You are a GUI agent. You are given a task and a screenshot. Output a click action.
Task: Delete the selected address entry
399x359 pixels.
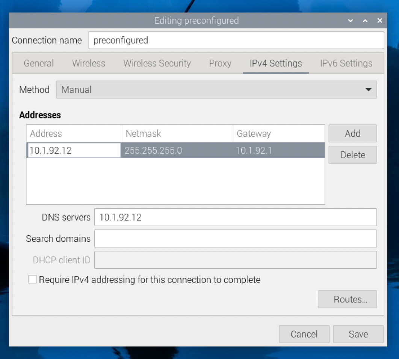tap(352, 155)
